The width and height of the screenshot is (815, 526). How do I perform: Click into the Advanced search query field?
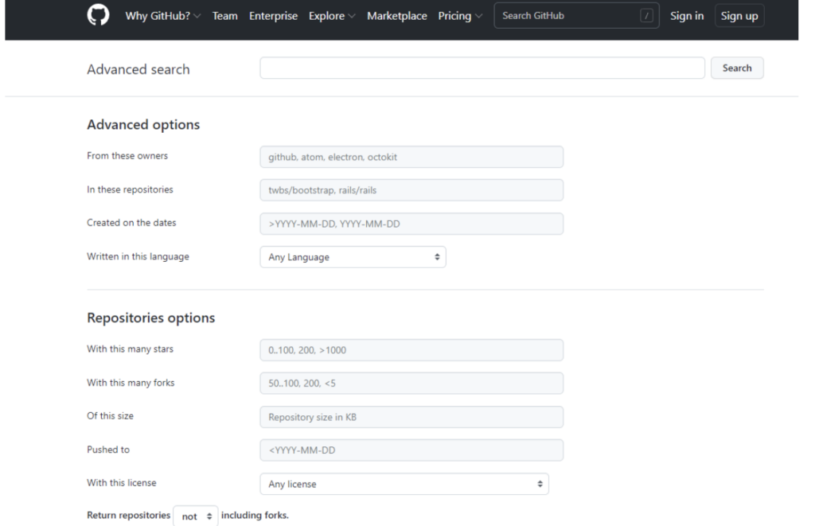(482, 68)
